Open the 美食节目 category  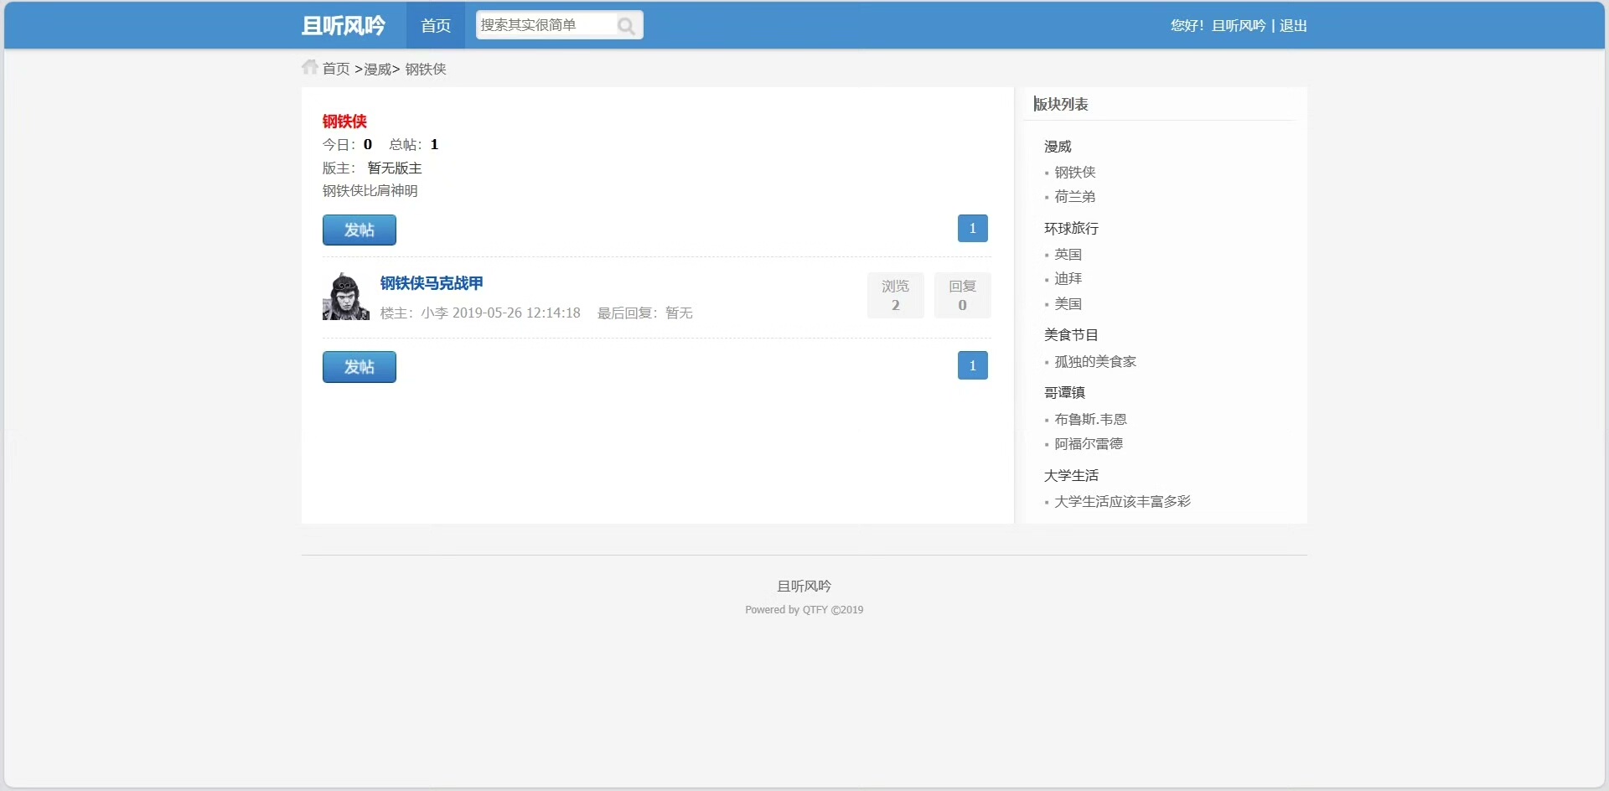pos(1071,334)
